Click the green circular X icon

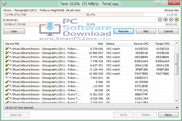tap(177, 20)
